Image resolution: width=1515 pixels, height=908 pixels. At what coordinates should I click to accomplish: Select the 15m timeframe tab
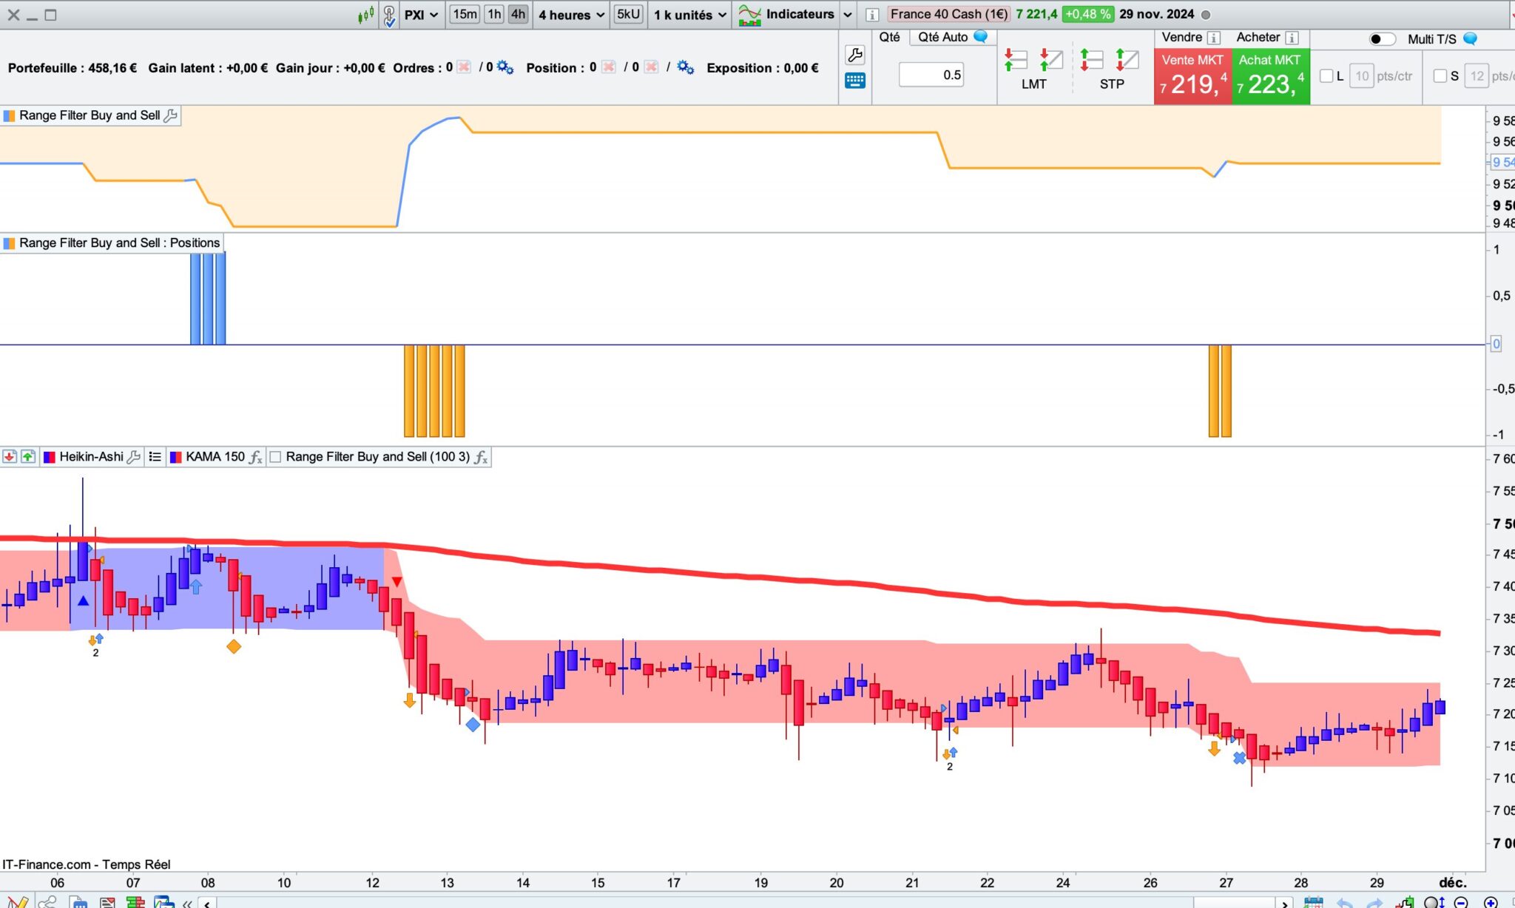point(465,14)
